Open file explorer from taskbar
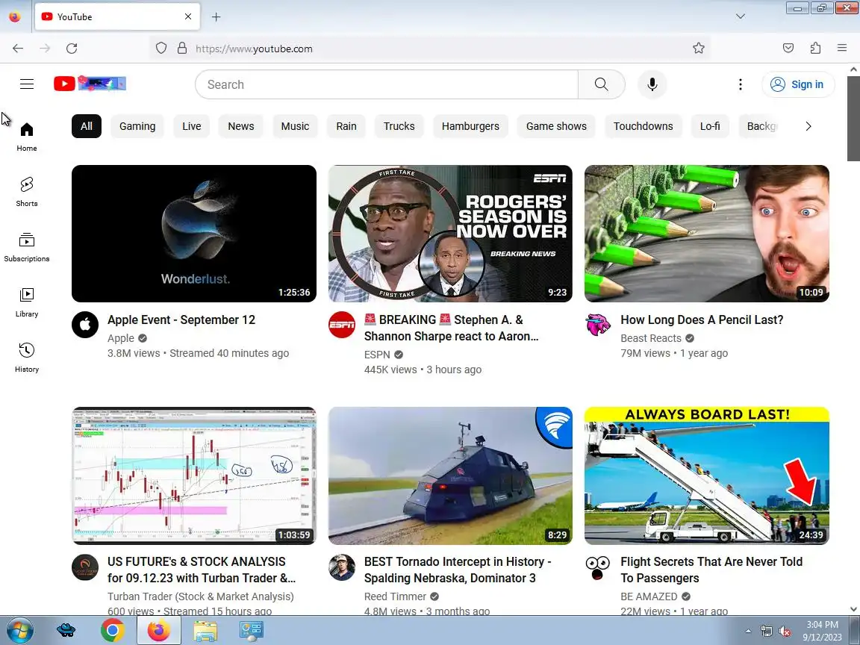The width and height of the screenshot is (860, 645). pyautogui.click(x=205, y=631)
